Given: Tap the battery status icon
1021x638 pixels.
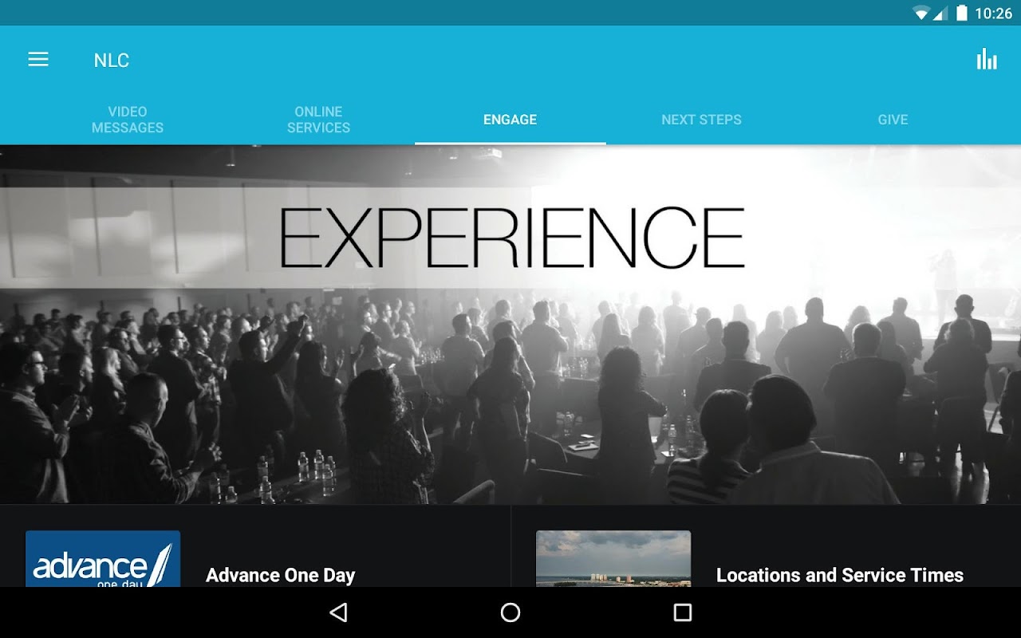Looking at the screenshot, I should tap(962, 13).
